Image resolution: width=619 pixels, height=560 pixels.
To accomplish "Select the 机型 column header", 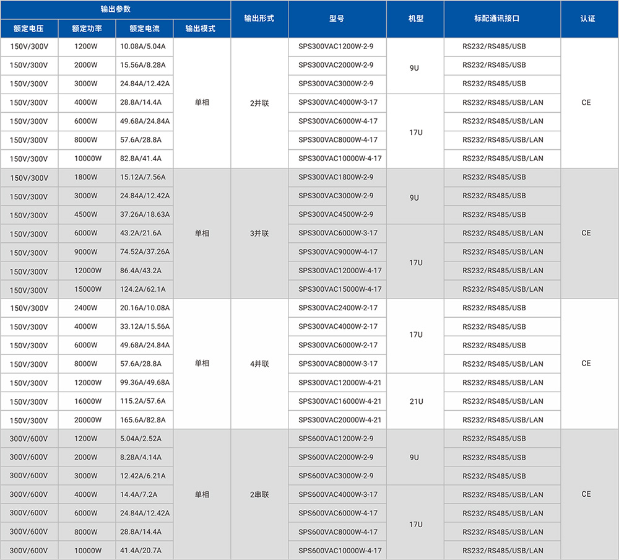I will (x=415, y=19).
